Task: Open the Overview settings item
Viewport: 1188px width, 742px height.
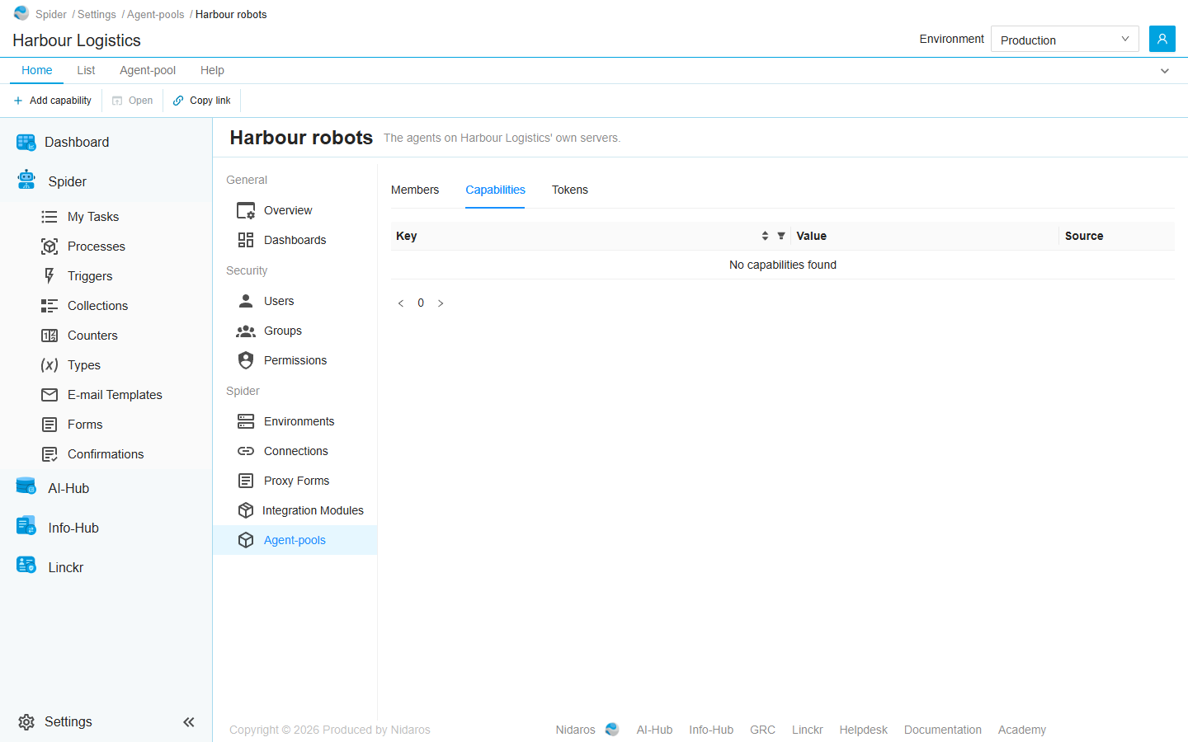Action: pos(295,210)
